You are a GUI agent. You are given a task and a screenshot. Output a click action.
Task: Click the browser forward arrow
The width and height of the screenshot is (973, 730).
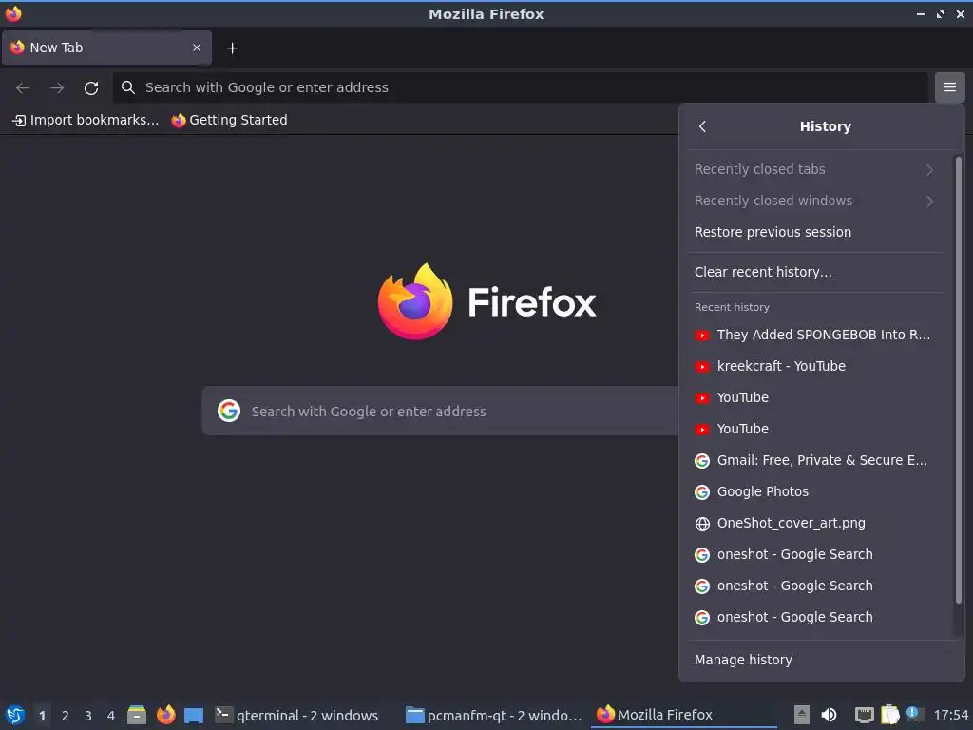coord(57,88)
